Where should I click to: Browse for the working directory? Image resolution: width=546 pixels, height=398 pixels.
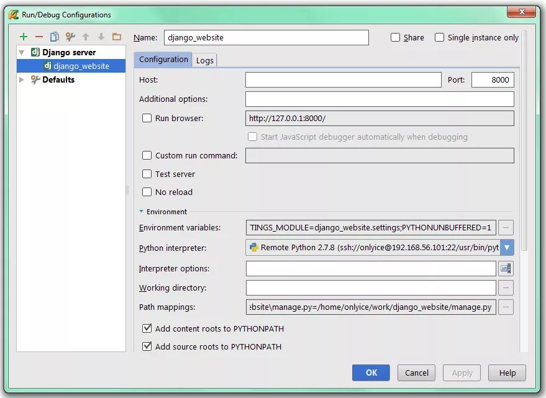pyautogui.click(x=506, y=288)
